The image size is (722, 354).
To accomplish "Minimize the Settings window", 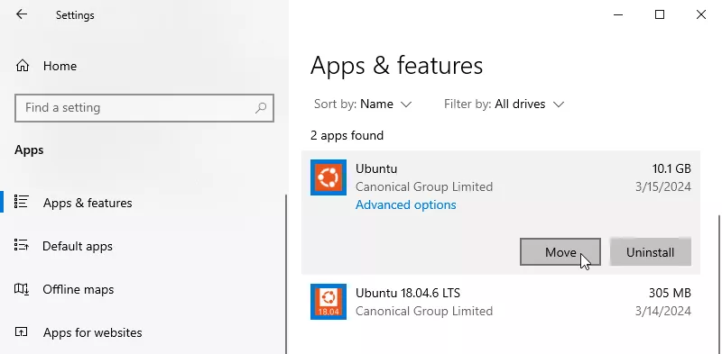I will [618, 14].
